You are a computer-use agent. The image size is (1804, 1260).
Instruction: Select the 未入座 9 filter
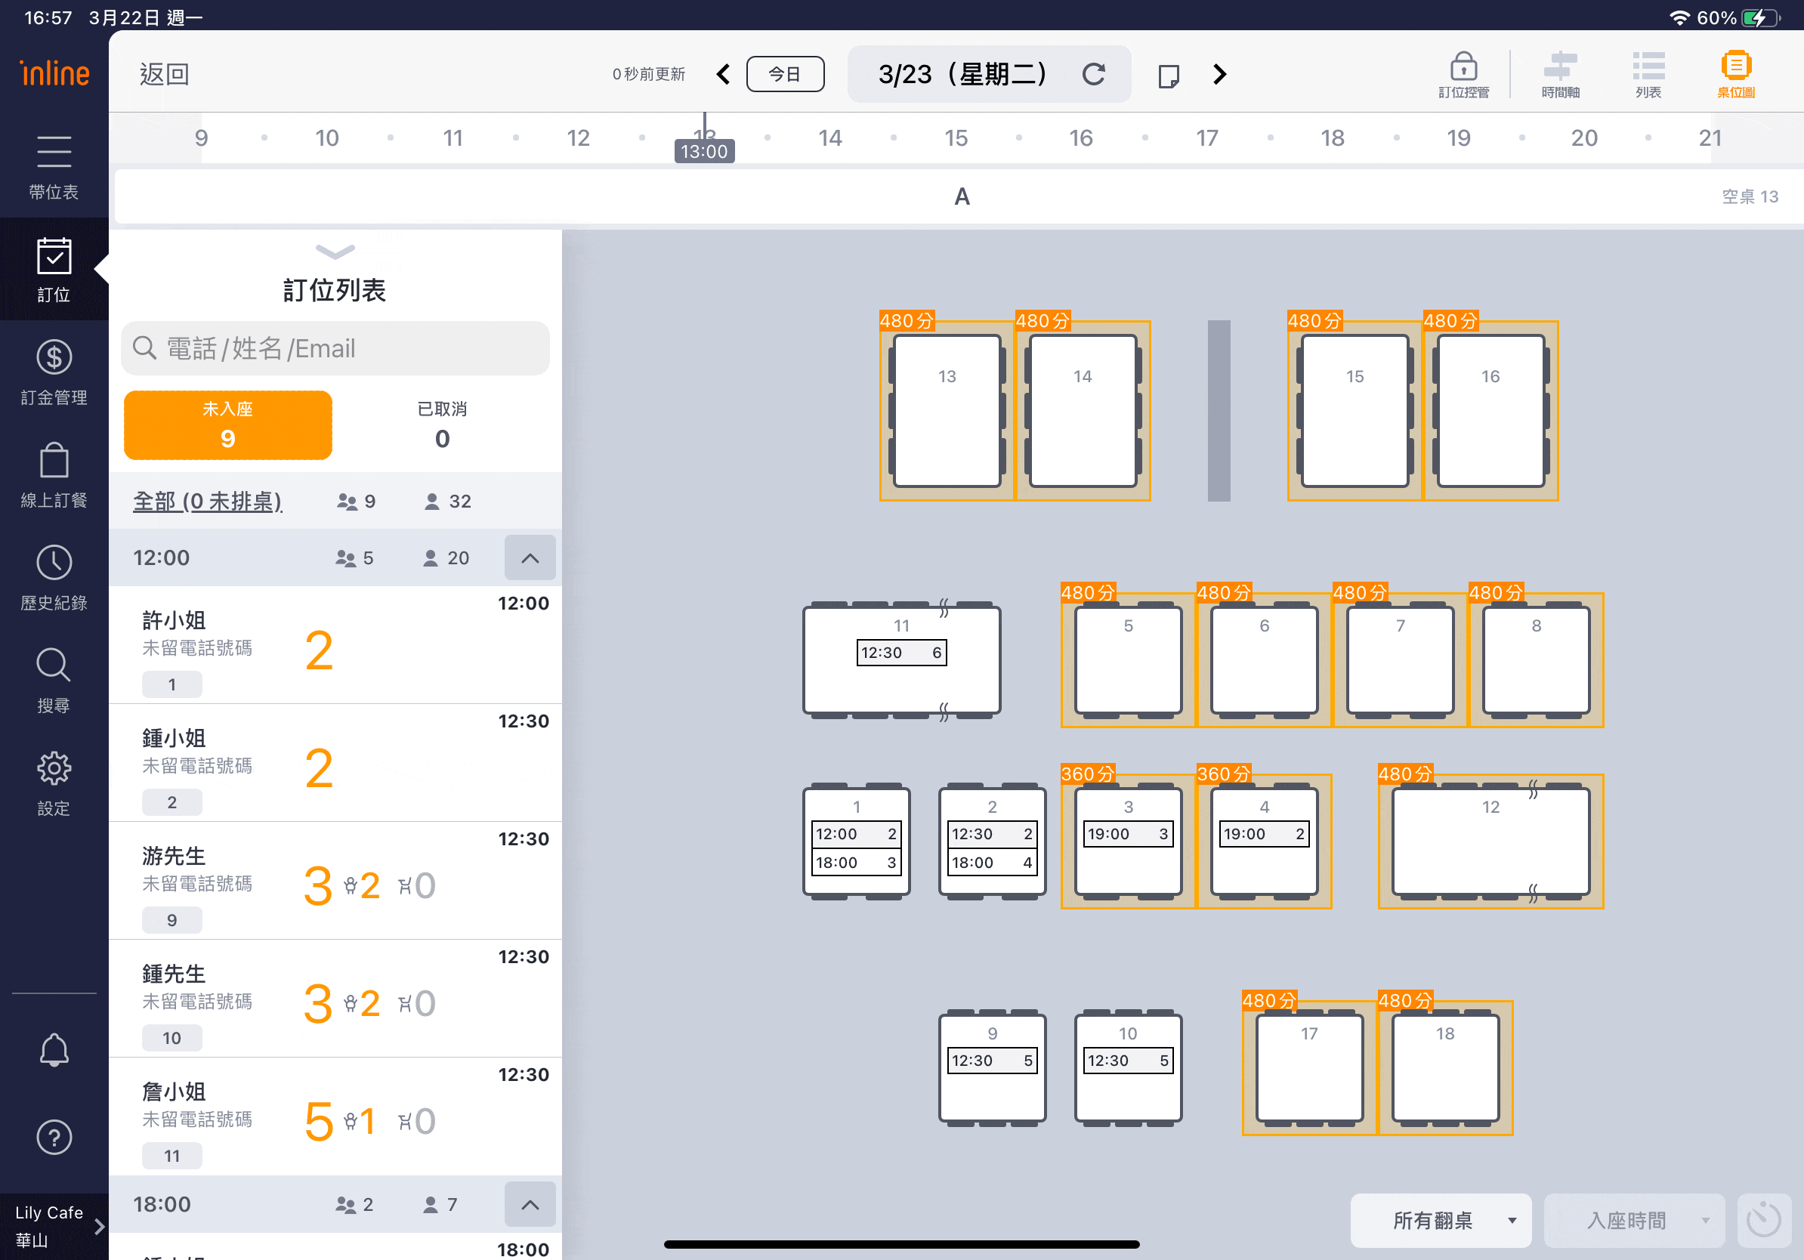click(x=228, y=425)
